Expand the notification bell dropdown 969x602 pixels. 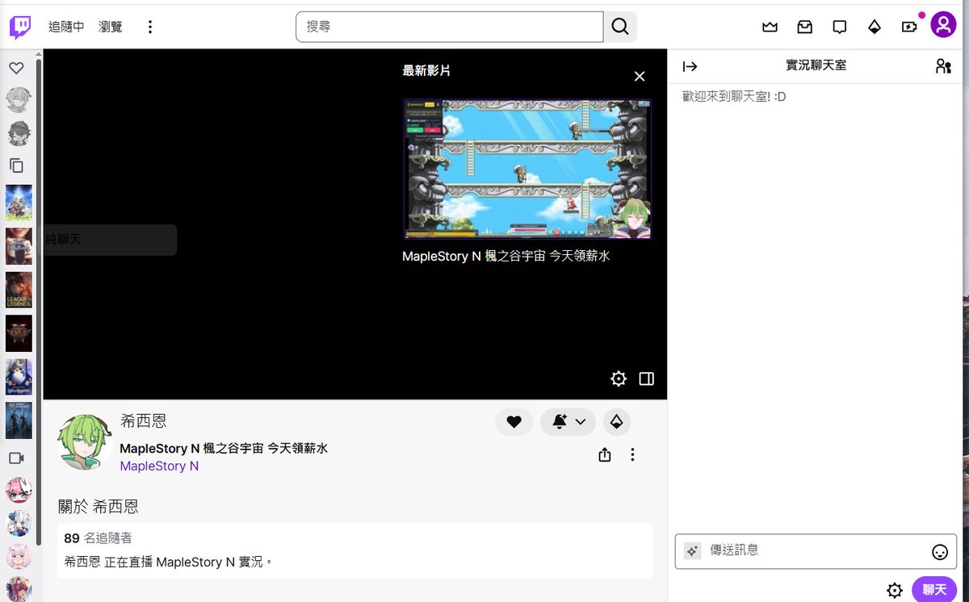click(568, 421)
